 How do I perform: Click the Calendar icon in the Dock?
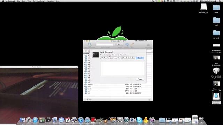(x=68, y=120)
